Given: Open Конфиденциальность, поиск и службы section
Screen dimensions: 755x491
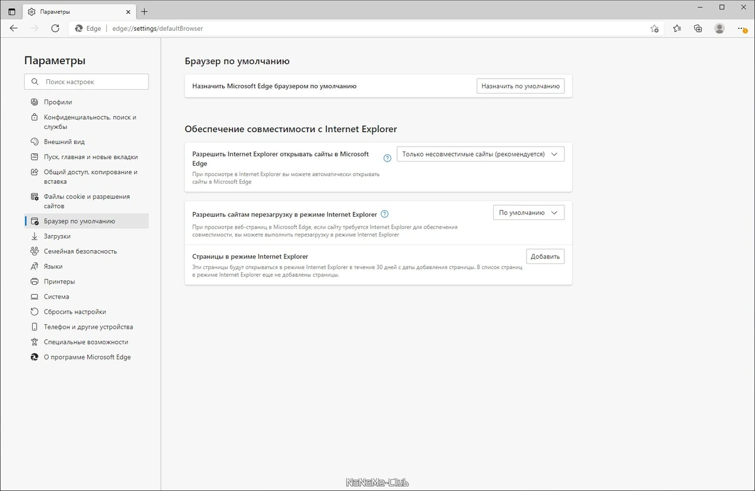Looking at the screenshot, I should [x=86, y=122].
